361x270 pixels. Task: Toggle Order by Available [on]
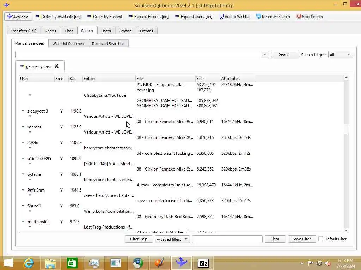tap(58, 17)
